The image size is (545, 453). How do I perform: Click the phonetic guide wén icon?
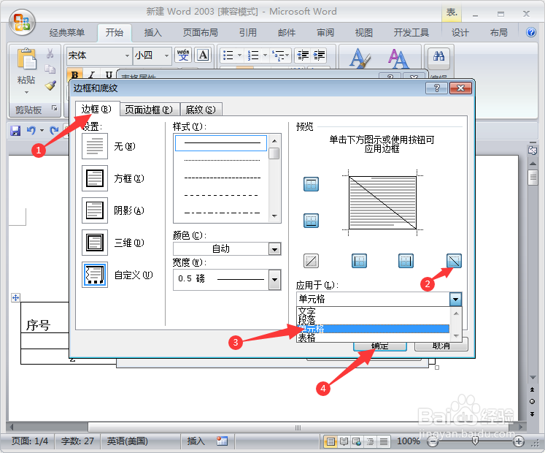point(183,56)
